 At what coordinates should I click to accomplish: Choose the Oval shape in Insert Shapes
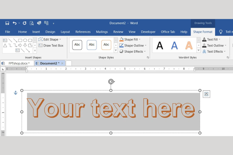(x=25, y=40)
